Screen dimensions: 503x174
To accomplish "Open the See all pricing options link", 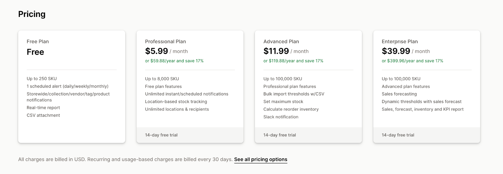I will [261, 160].
